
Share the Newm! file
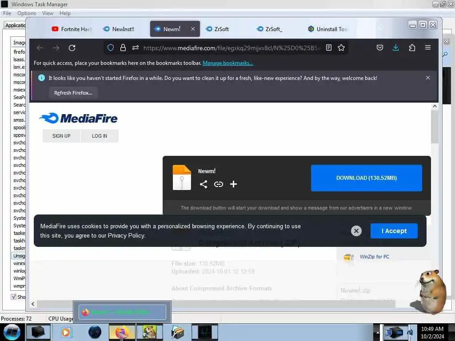[204, 184]
